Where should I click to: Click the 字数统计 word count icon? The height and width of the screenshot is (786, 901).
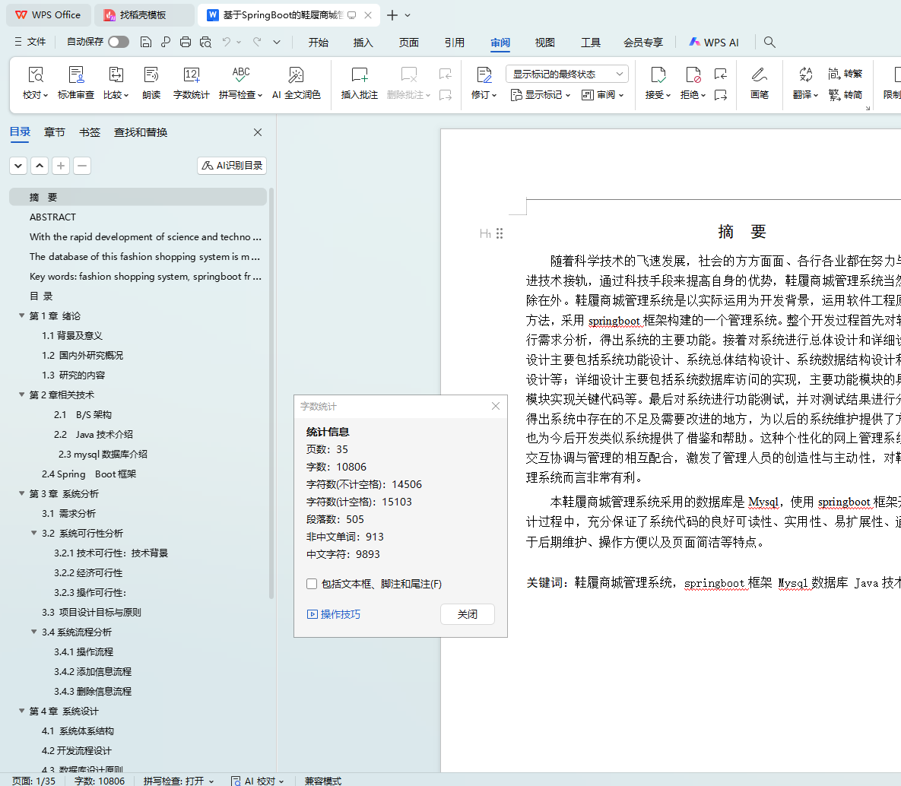[191, 75]
